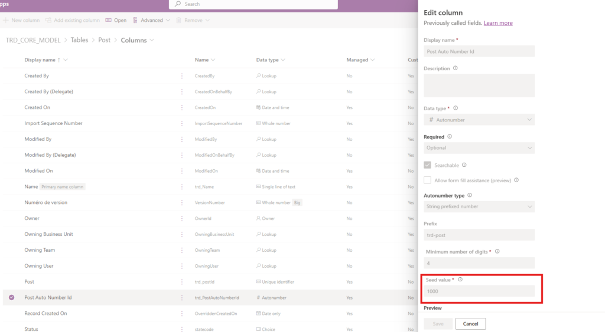Click the info icon next to Autonumber type
This screenshot has width=605, height=332.
point(470,195)
